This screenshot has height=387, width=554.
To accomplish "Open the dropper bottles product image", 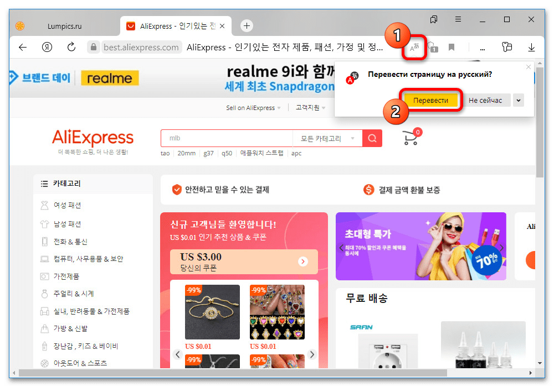I will (x=483, y=346).
